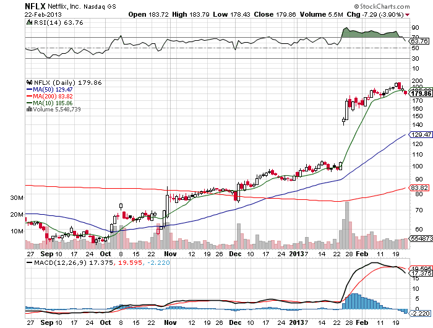The image size is (433, 328).
Task: Click the 63.76 tag on RSI axis
Action: point(419,41)
